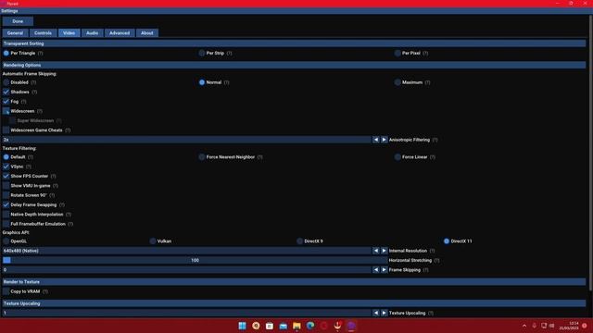
Task: Show hidden system tray icons chevron
Action: [x=524, y=326]
